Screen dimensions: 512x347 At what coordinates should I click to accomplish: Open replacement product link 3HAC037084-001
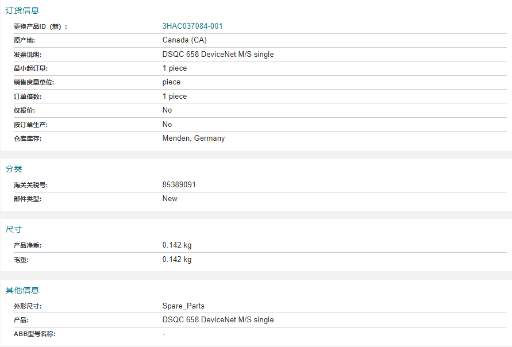[193, 26]
